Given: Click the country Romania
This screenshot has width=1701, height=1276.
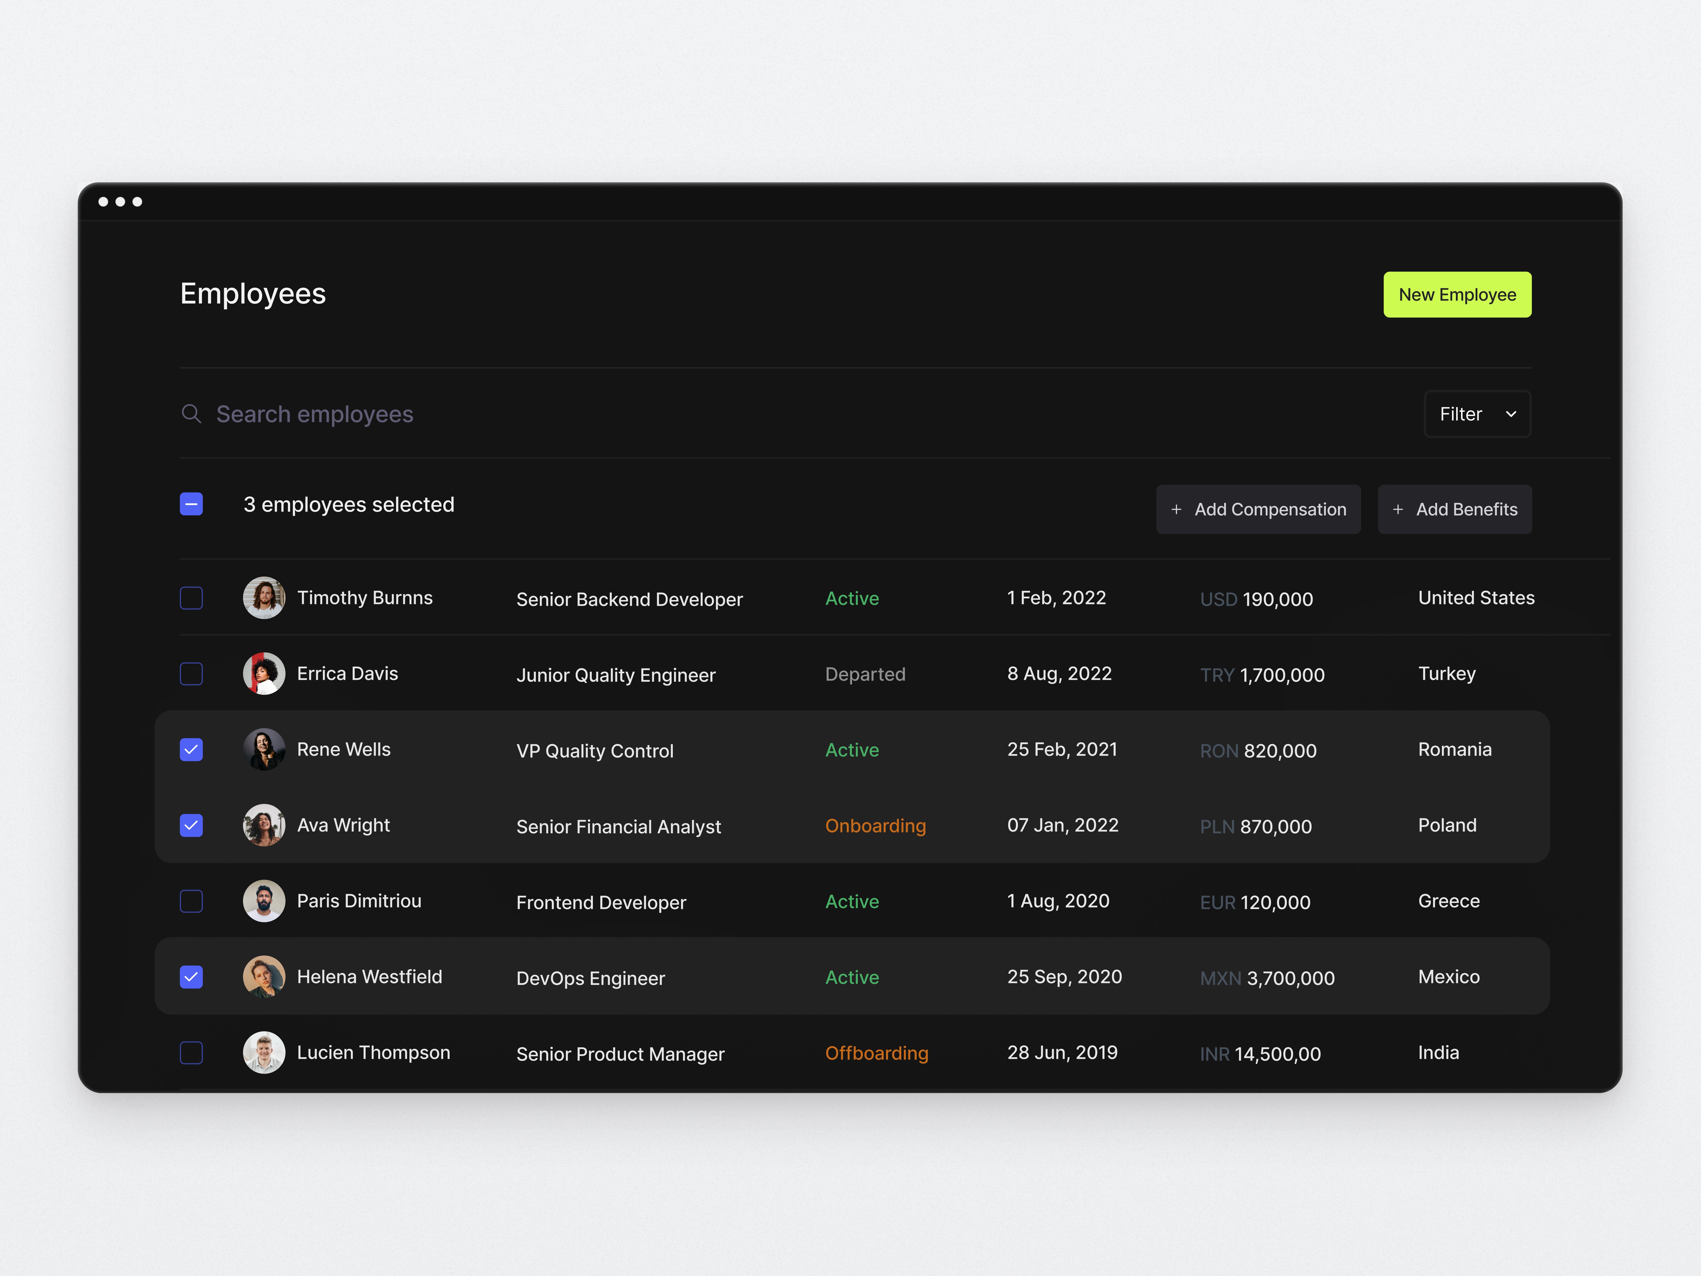Looking at the screenshot, I should point(1455,749).
